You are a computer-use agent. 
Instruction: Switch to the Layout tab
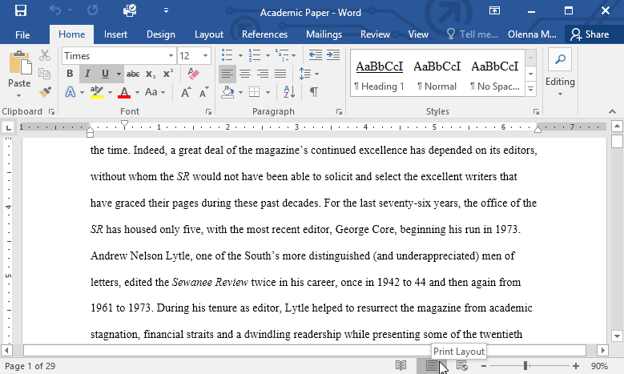coord(209,34)
